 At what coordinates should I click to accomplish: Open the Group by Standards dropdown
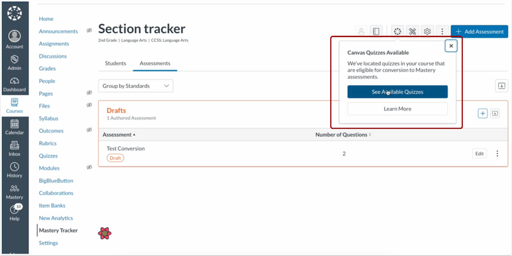pos(135,86)
